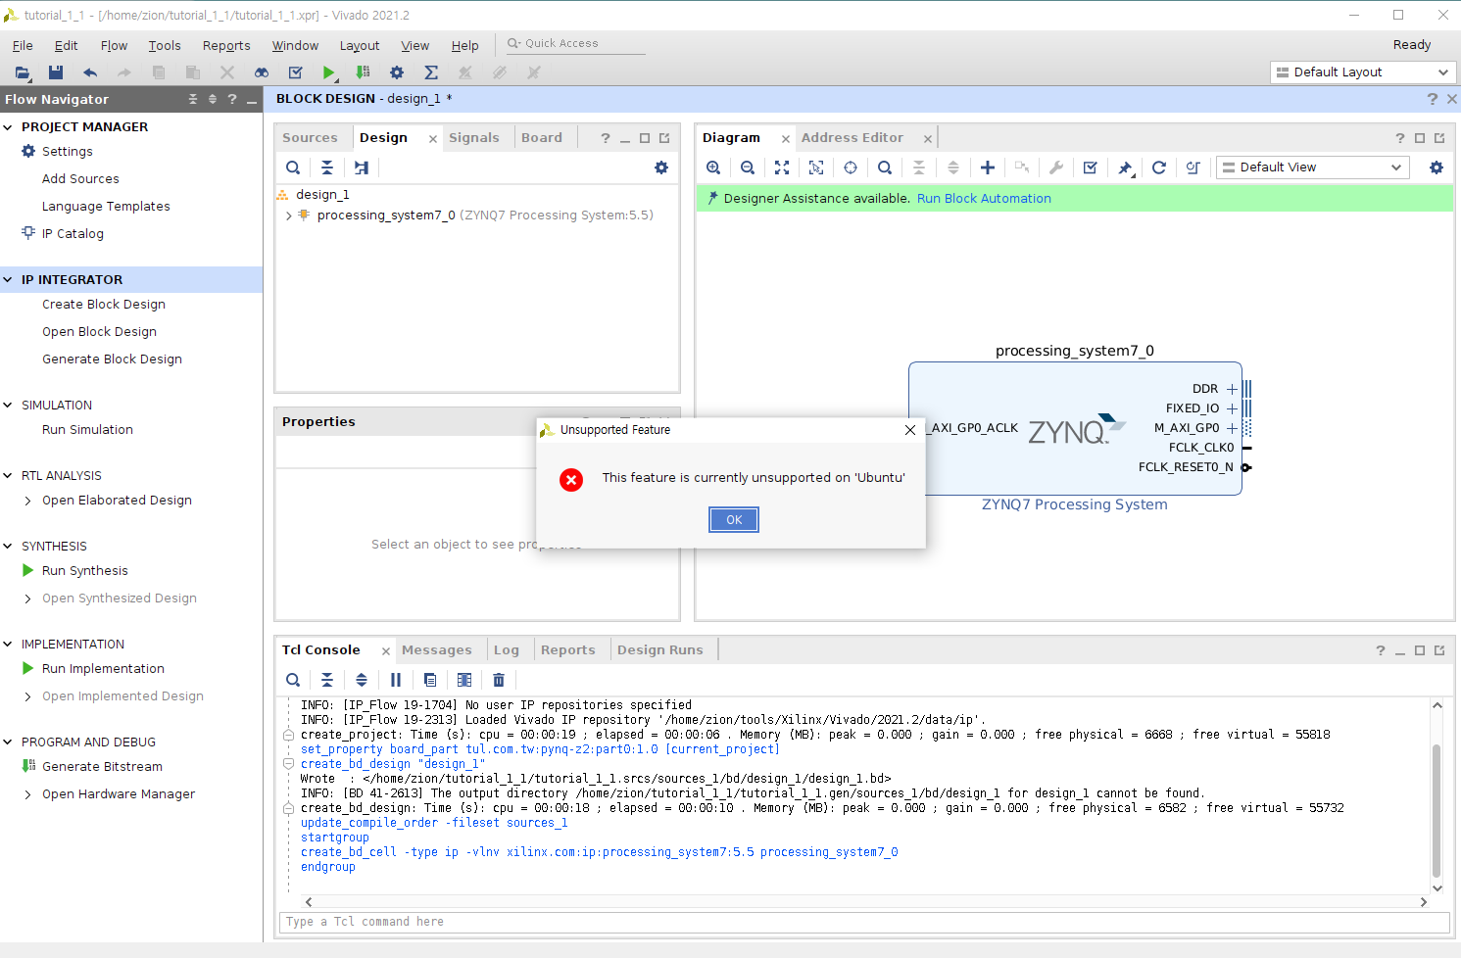Click the green Run arrow in main toolbar
Screen dimensions: 1461x958
(x=329, y=72)
